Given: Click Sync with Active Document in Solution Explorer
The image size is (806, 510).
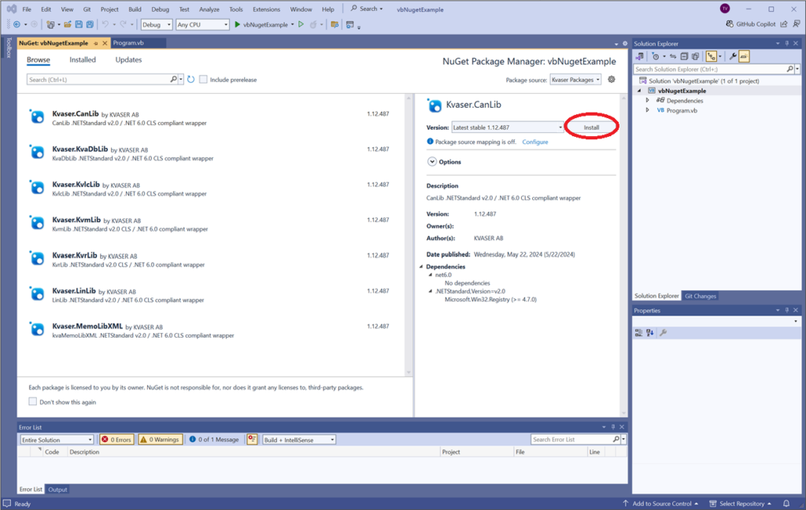Looking at the screenshot, I should pyautogui.click(x=673, y=56).
